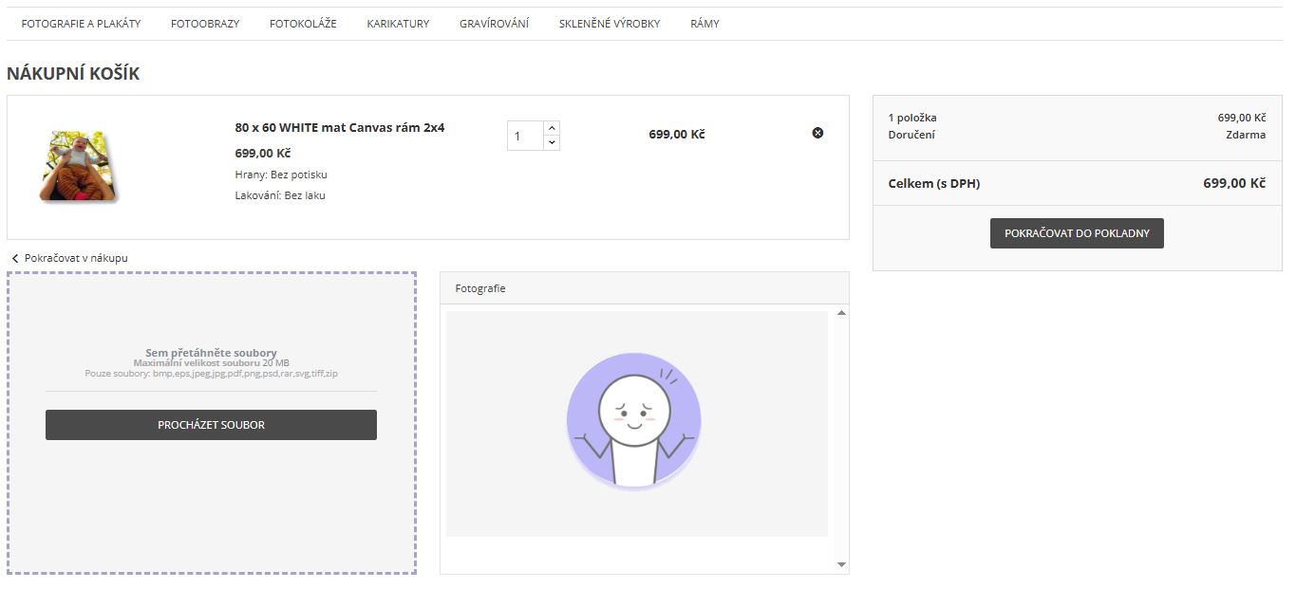Decrease quantity with the down arrow

click(x=552, y=143)
